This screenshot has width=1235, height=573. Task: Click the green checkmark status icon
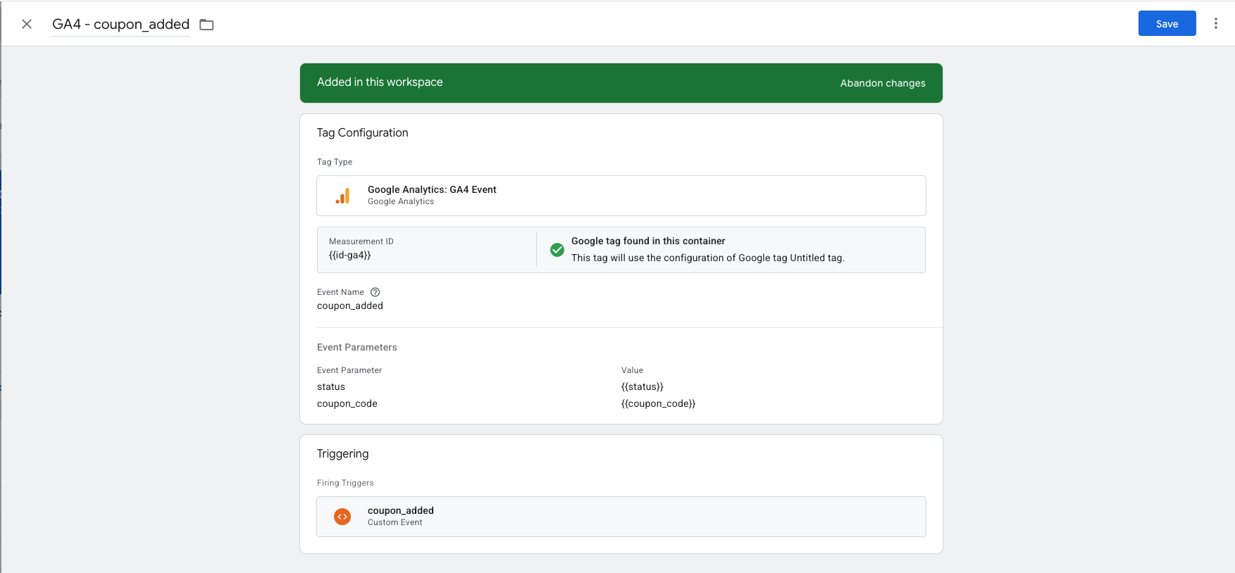tap(557, 250)
